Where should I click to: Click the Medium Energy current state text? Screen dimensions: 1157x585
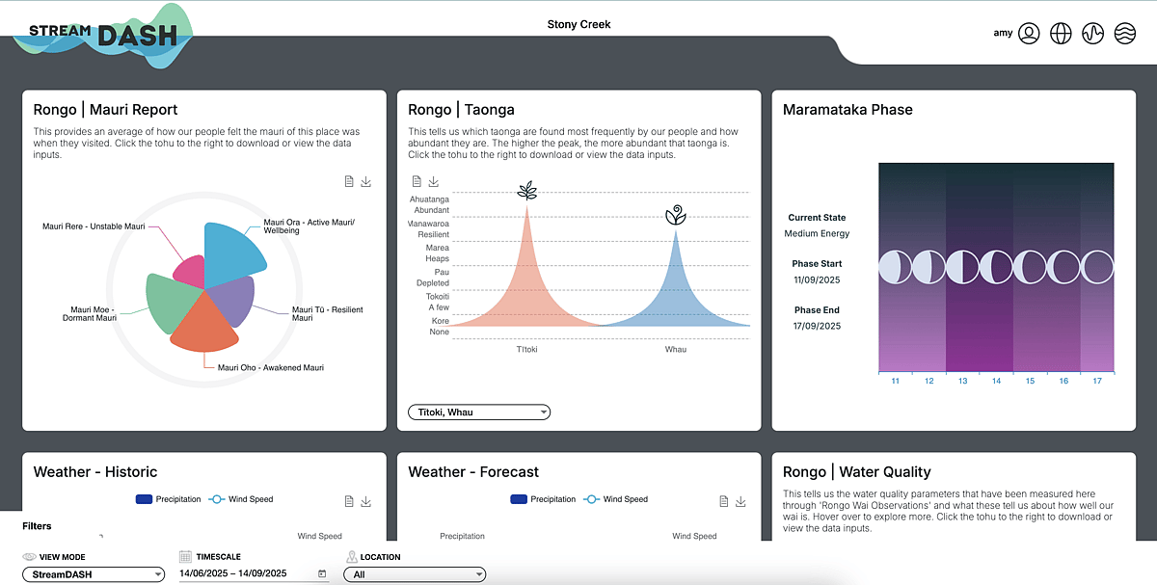tap(817, 233)
